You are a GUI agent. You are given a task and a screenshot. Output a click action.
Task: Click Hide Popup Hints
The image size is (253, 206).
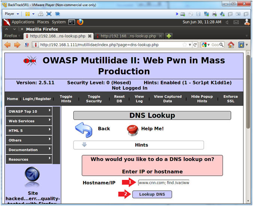click(202, 99)
